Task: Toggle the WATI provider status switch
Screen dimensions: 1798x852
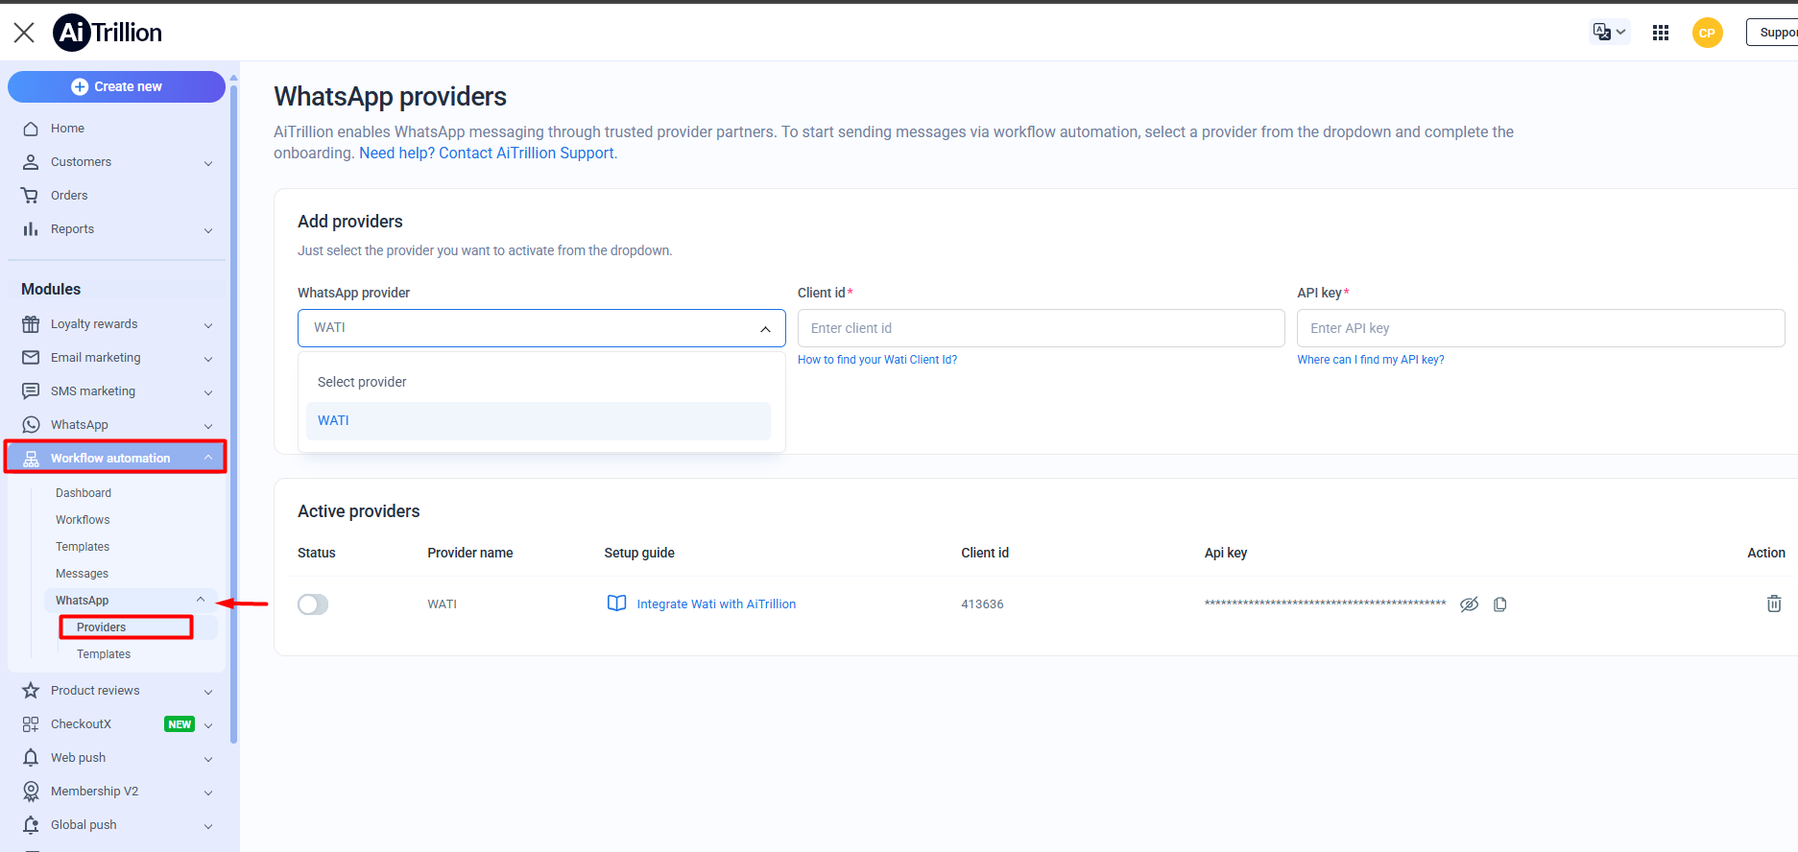Action: 313,604
